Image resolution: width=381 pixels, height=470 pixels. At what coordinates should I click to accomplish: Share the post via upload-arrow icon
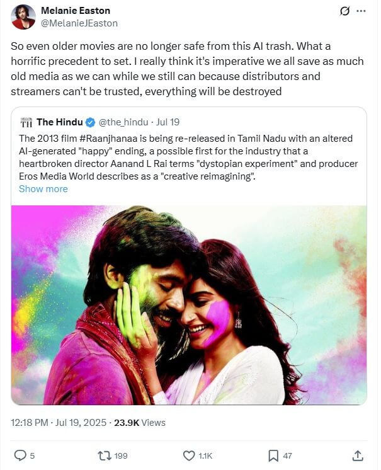click(x=357, y=455)
